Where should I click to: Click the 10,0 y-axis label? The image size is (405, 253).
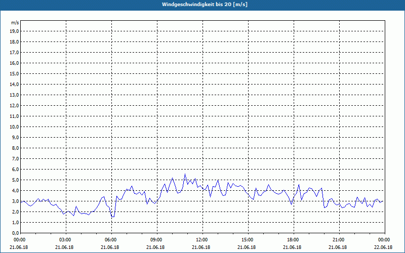(x=14, y=127)
